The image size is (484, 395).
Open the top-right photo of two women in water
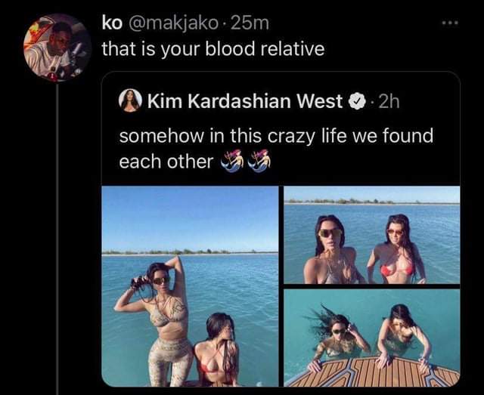(x=371, y=235)
